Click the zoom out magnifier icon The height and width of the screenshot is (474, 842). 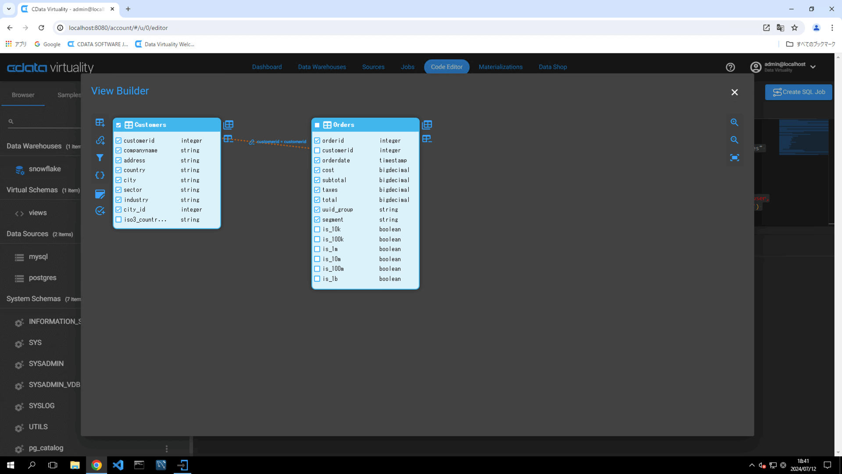coord(735,140)
